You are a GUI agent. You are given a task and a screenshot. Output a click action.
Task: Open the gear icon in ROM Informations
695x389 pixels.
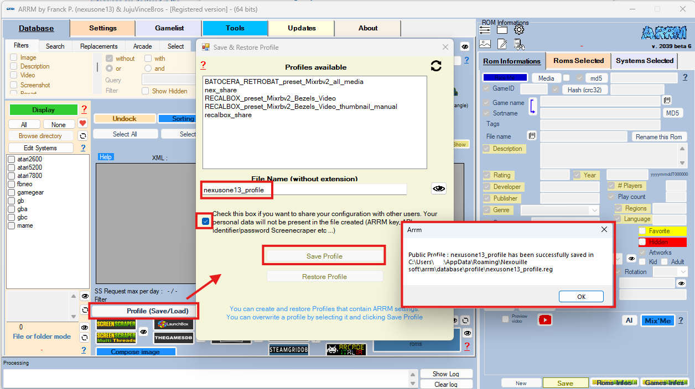point(518,30)
